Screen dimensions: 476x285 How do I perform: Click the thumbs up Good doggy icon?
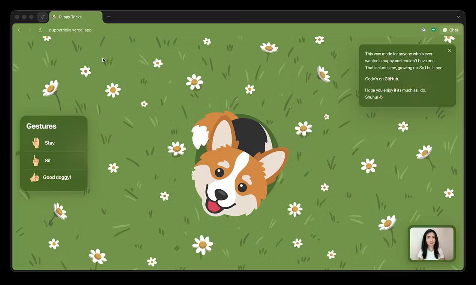(x=34, y=177)
